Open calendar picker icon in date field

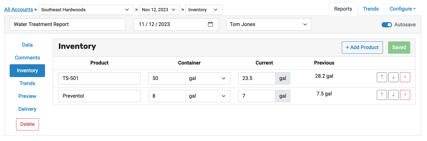[x=210, y=24]
